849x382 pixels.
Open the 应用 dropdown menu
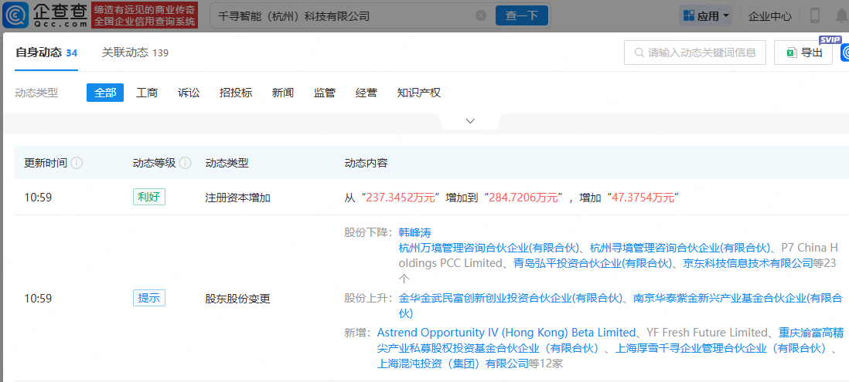pyautogui.click(x=706, y=15)
